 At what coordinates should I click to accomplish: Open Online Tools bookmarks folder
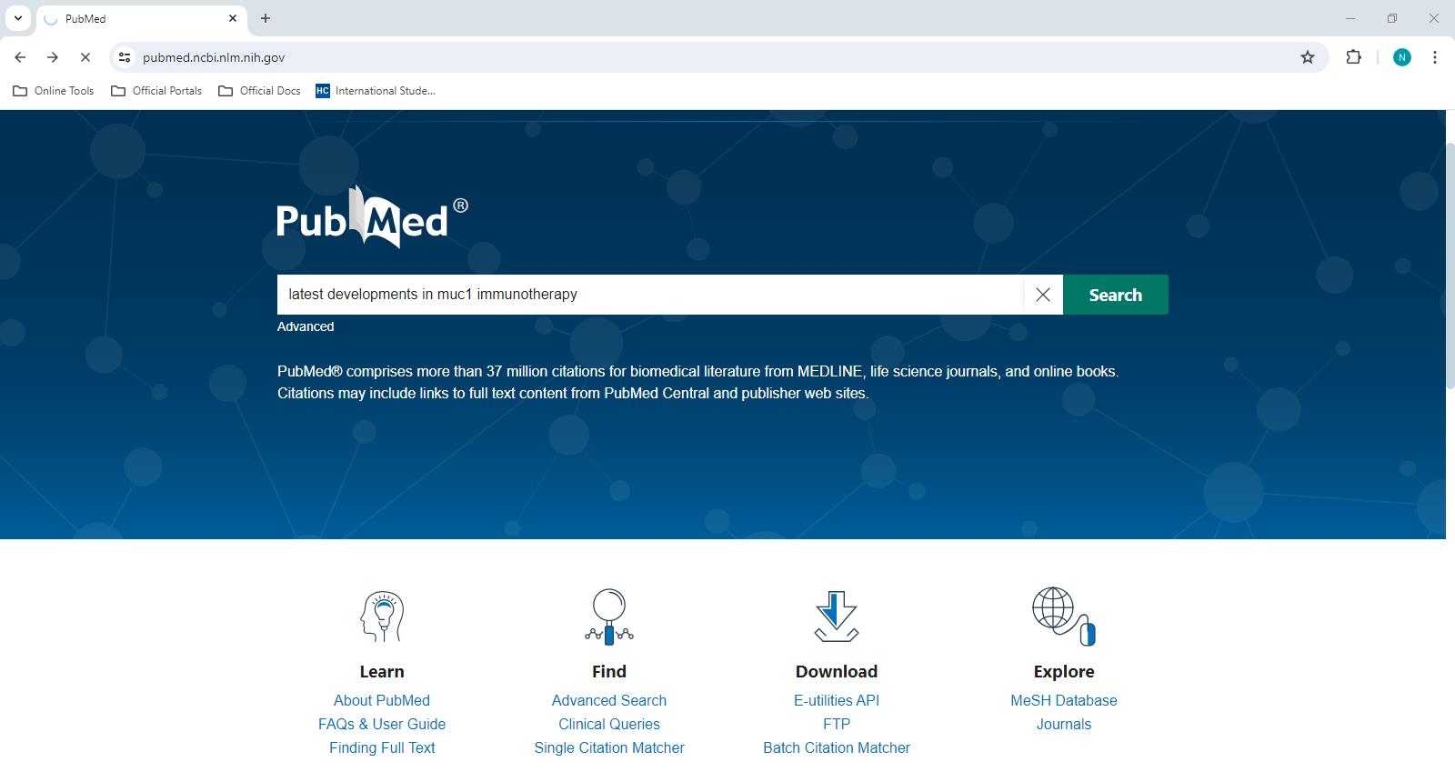coord(54,91)
